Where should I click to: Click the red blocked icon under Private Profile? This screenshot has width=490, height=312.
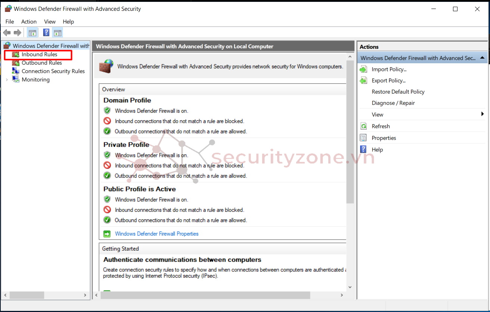pos(107,165)
